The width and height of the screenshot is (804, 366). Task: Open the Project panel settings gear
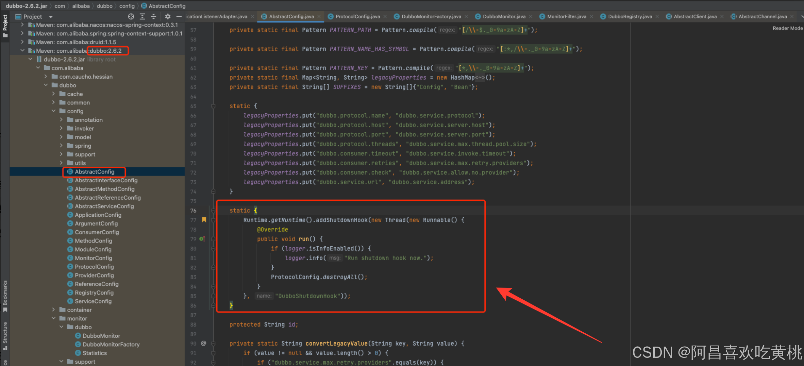[168, 16]
